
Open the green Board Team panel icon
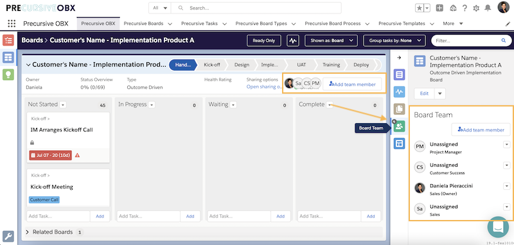[399, 126]
